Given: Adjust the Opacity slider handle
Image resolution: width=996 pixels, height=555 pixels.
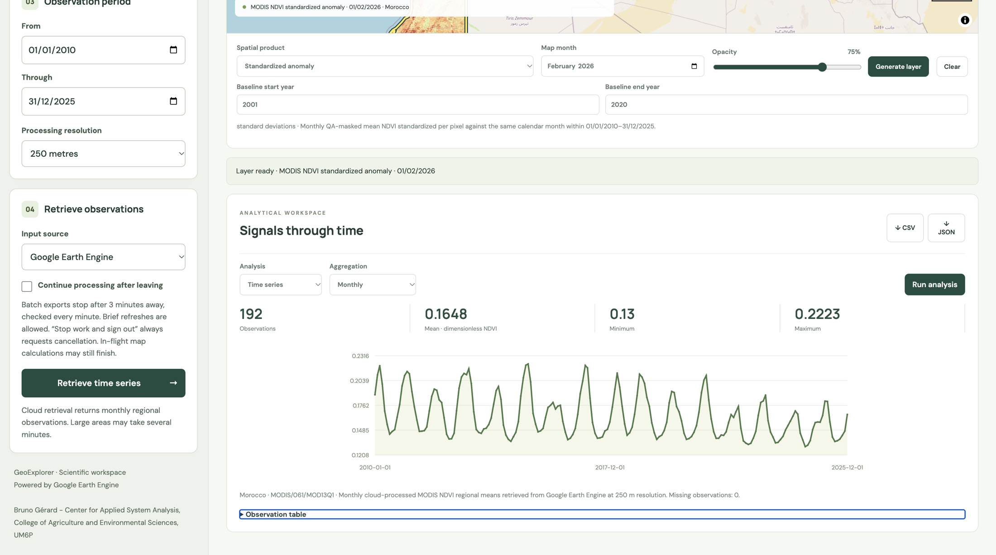Looking at the screenshot, I should pyautogui.click(x=822, y=67).
